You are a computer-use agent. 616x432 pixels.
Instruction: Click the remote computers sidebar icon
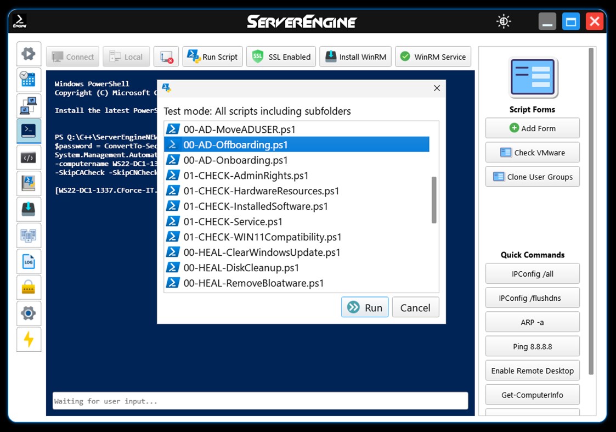point(29,105)
